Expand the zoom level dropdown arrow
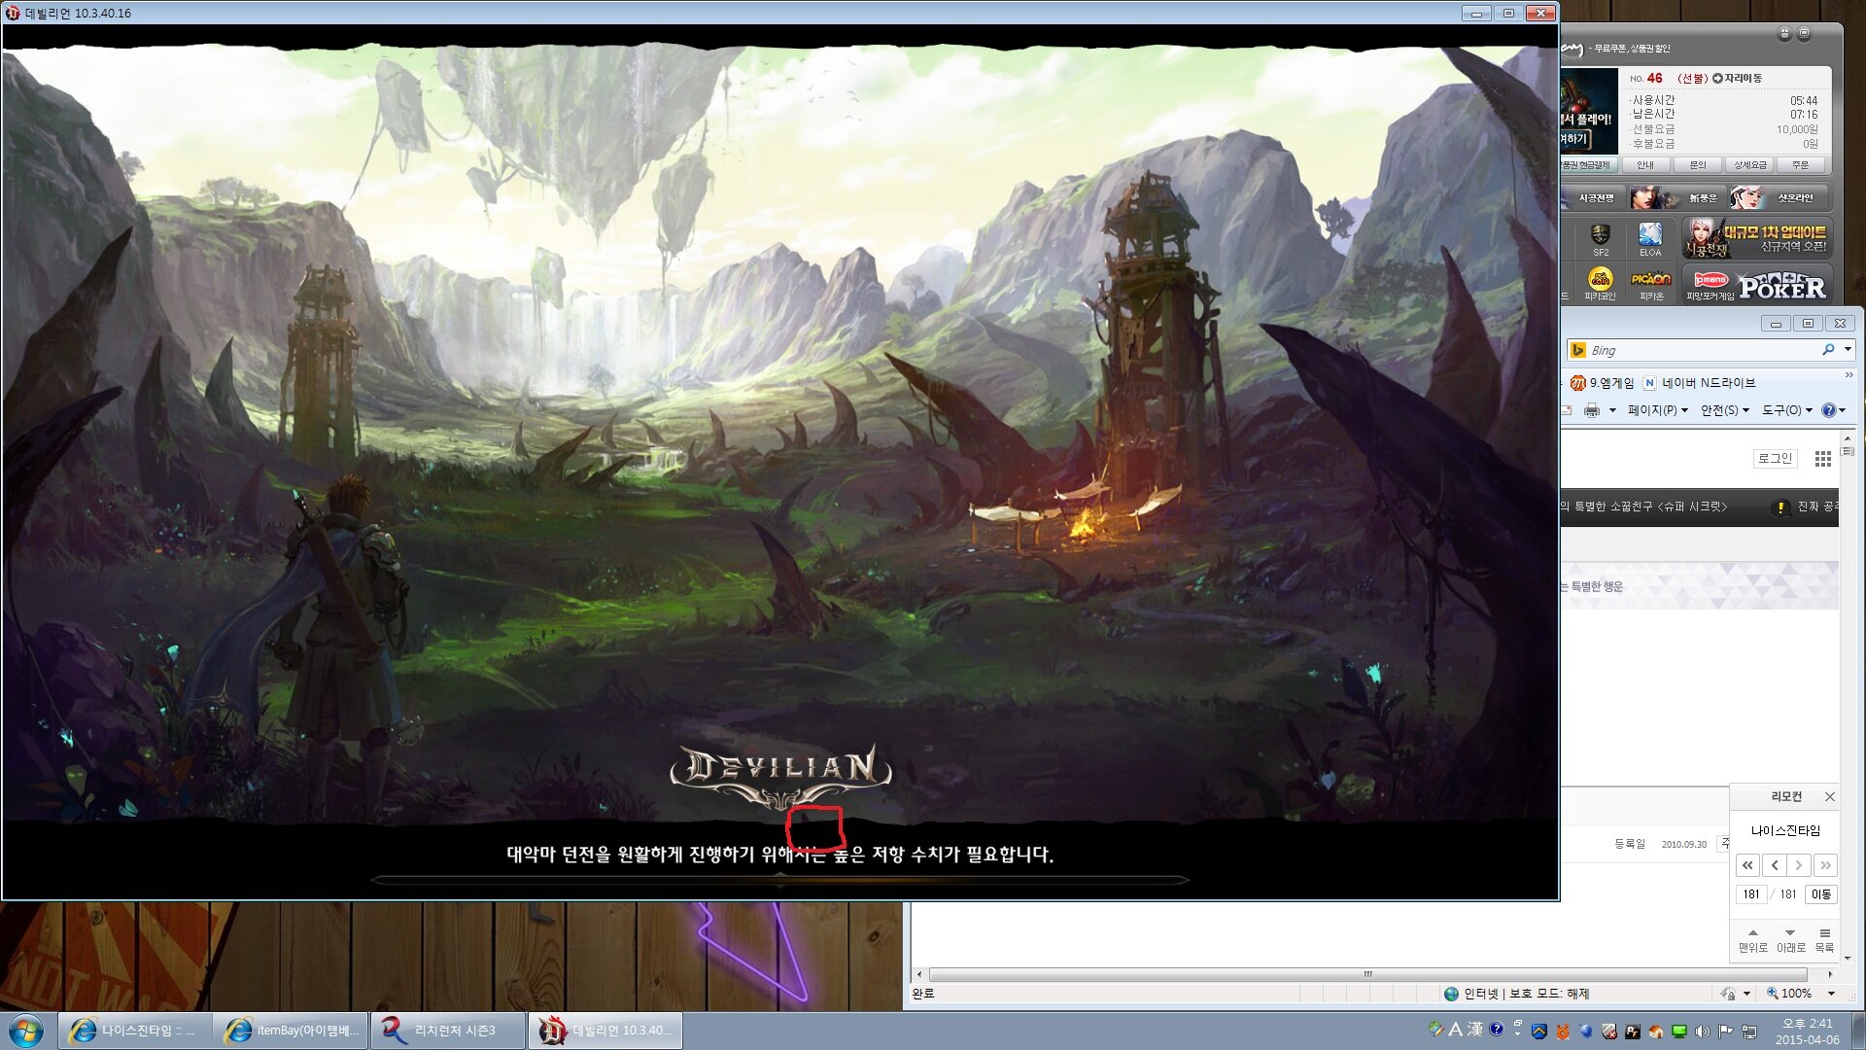Image resolution: width=1866 pixels, height=1050 pixels. tap(1831, 994)
